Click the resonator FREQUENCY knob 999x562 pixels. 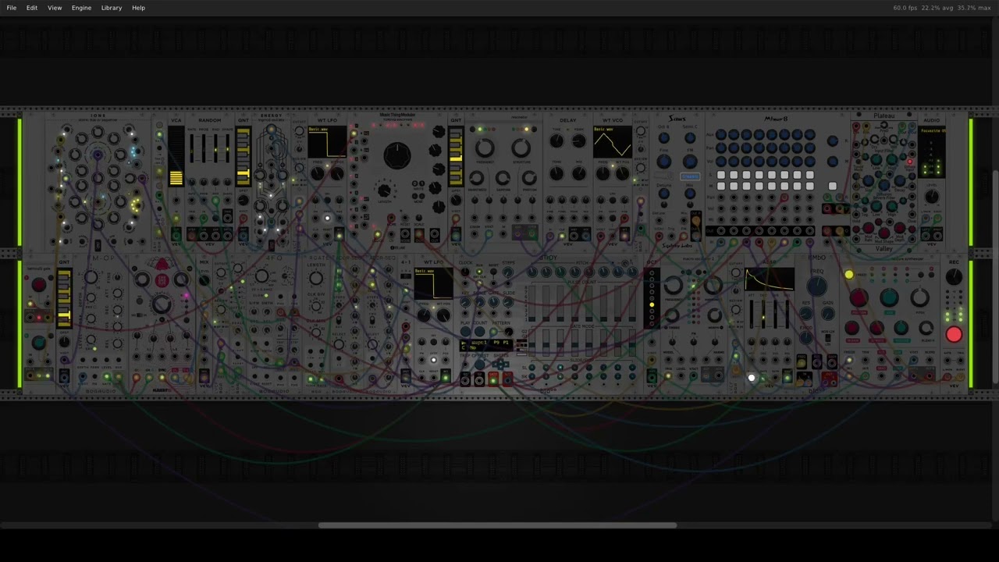(485, 148)
